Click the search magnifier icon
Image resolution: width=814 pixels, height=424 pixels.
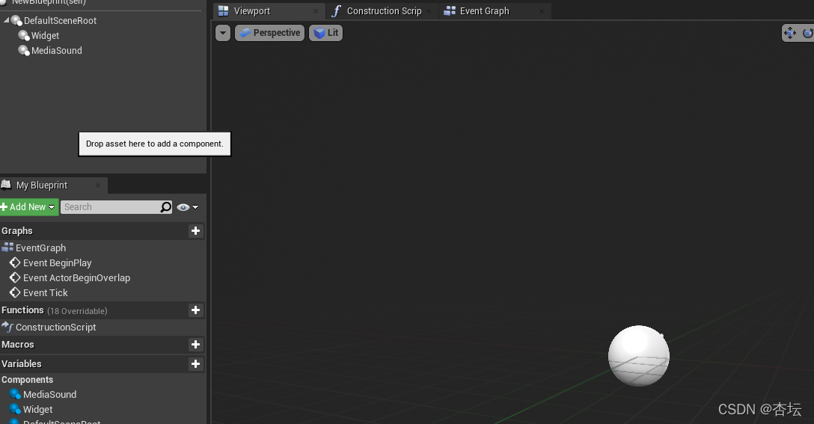click(165, 207)
